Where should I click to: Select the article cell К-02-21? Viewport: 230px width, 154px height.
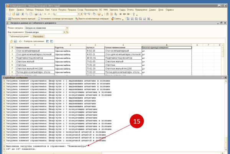[x=95, y=54]
